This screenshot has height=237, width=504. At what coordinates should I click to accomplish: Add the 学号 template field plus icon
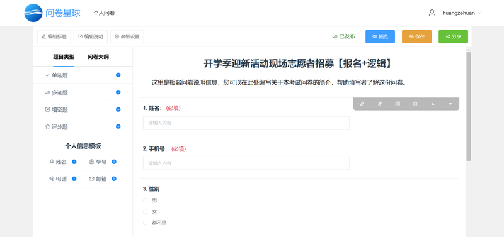114,162
